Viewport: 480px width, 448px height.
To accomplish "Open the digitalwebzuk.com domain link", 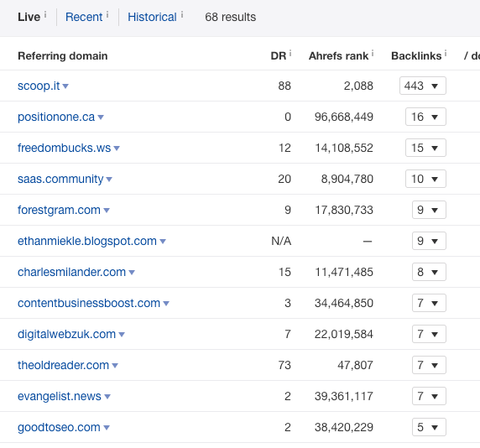I will (66, 335).
